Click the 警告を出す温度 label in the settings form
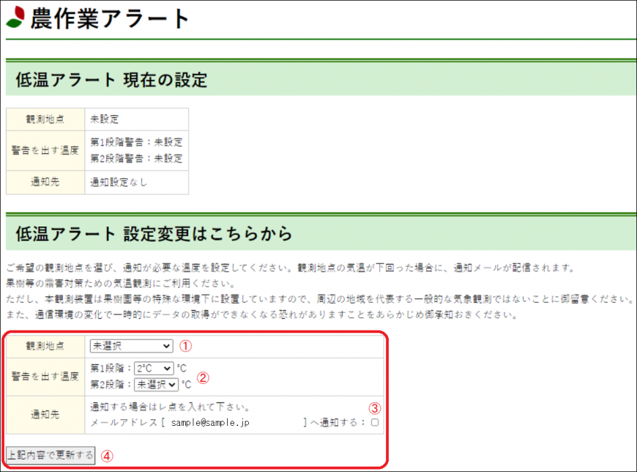 [x=45, y=376]
